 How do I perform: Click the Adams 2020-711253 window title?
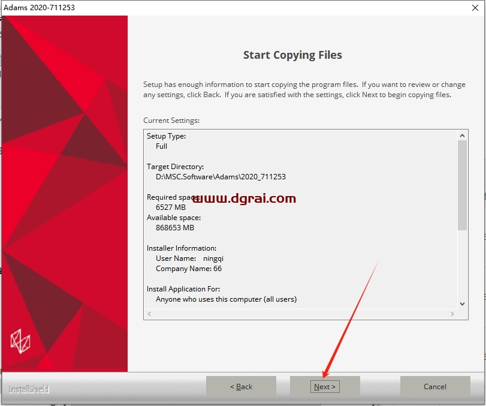coord(40,7)
